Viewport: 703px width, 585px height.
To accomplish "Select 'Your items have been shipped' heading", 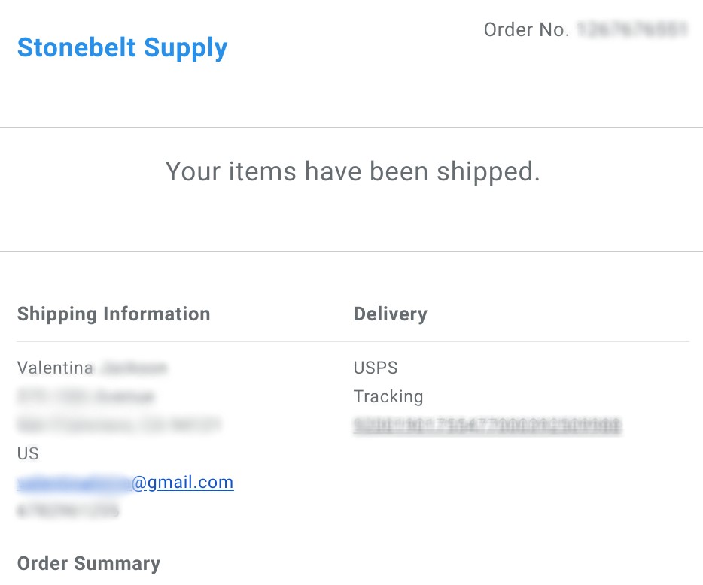I will pyautogui.click(x=352, y=172).
